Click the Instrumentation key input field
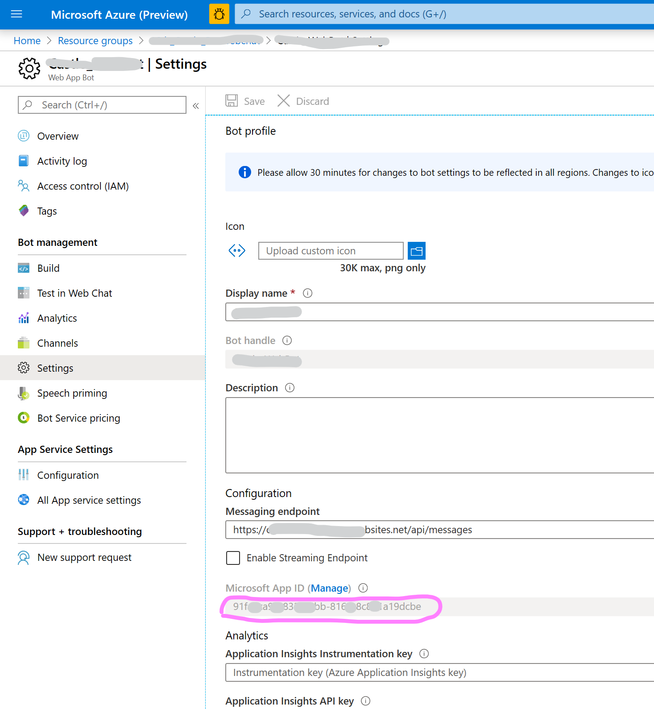654x709 pixels. tap(440, 672)
